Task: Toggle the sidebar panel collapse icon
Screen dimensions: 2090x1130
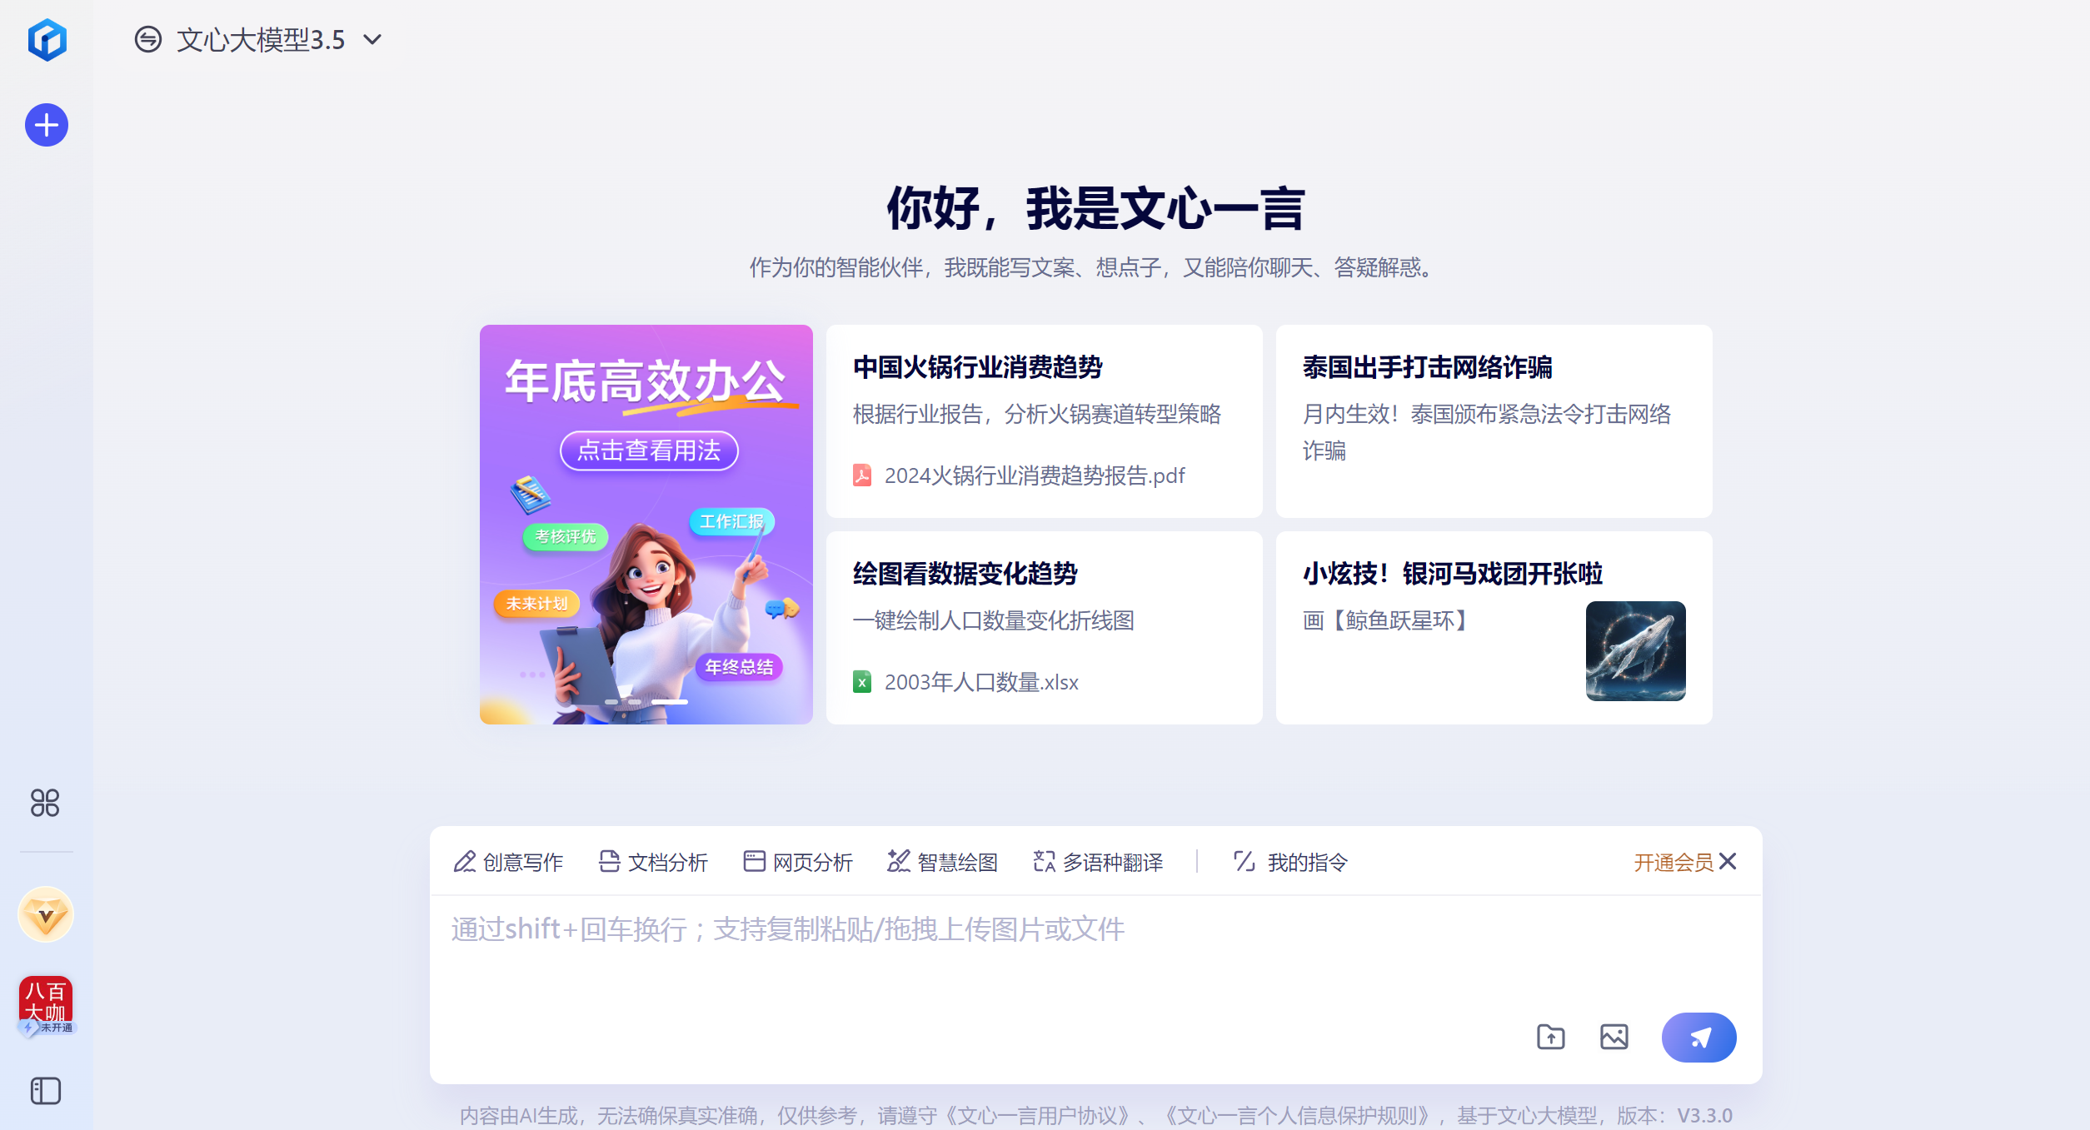Action: point(46,1091)
